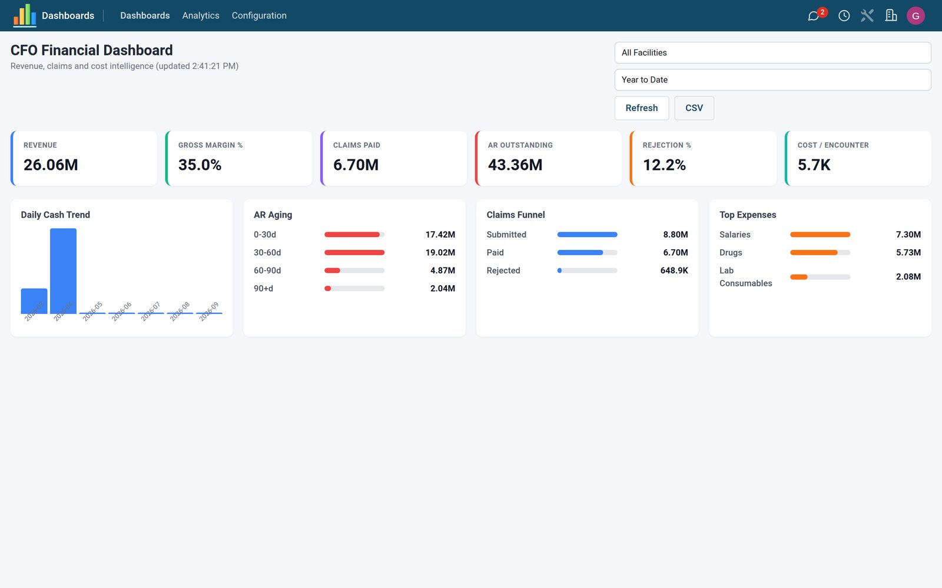942x588 pixels.
Task: Click the Rejected claims funnel bar
Action: tap(587, 270)
